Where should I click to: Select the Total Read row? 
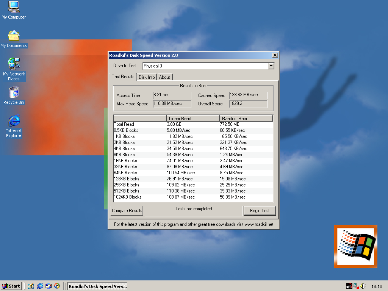[193, 124]
